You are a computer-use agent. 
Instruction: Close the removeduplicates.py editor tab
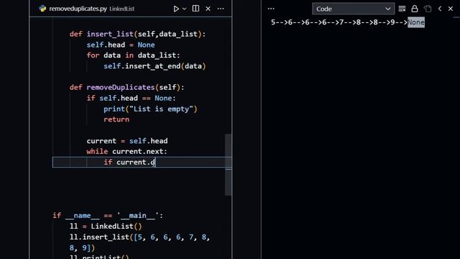208,9
